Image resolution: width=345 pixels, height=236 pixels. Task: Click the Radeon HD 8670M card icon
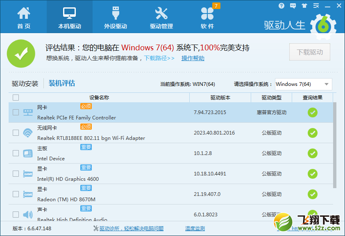coord(28,194)
